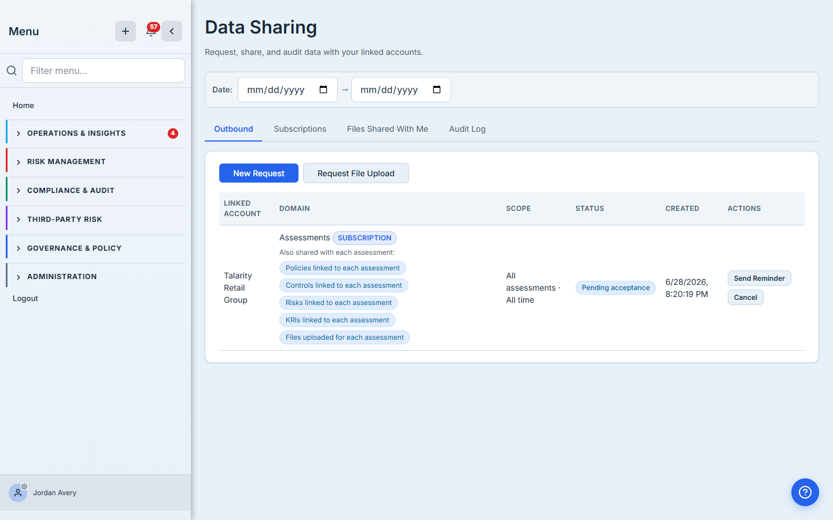
Task: Switch to the Subscriptions tab
Action: click(300, 129)
